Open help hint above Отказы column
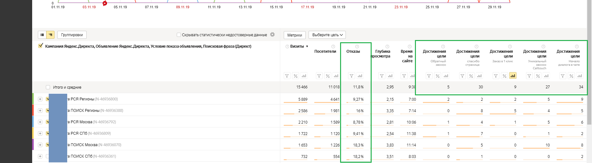The height and width of the screenshot is (163, 592). pos(357,46)
